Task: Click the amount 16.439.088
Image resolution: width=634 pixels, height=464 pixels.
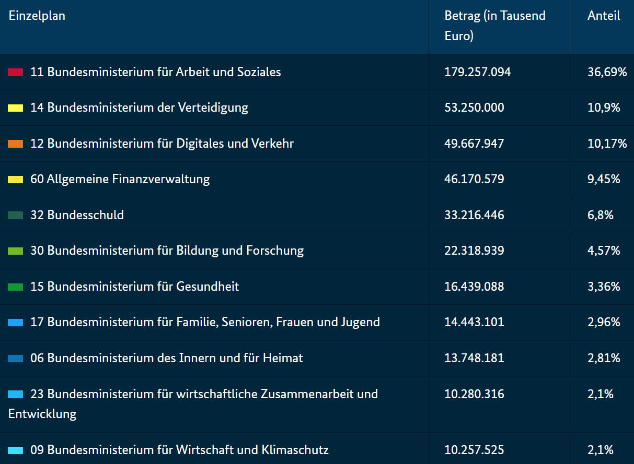Action: 475,287
